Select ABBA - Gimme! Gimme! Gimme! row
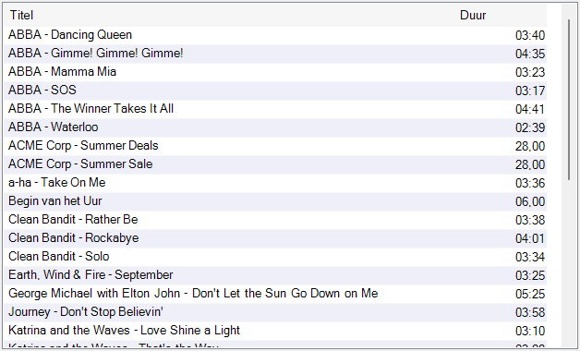Viewport: 580px width, 351px height. coord(275,54)
